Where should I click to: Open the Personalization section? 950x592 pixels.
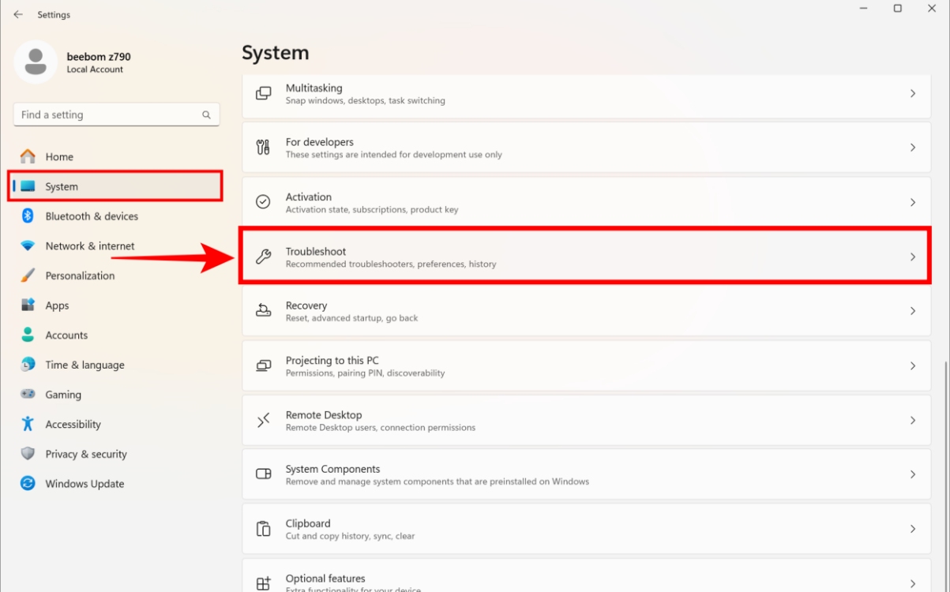[x=79, y=275]
